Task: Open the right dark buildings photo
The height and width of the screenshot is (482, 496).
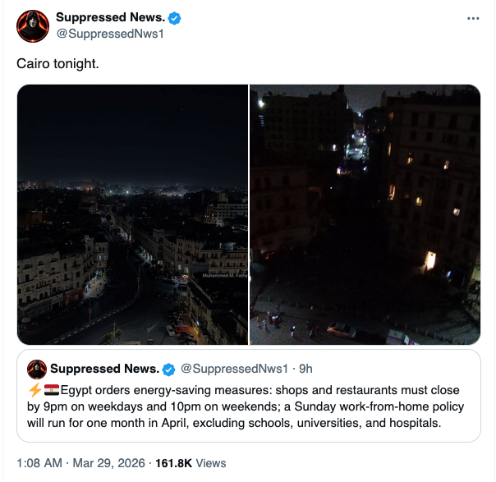Action: tap(365, 214)
